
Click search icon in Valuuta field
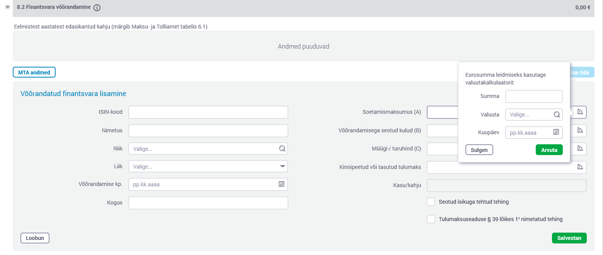click(557, 115)
